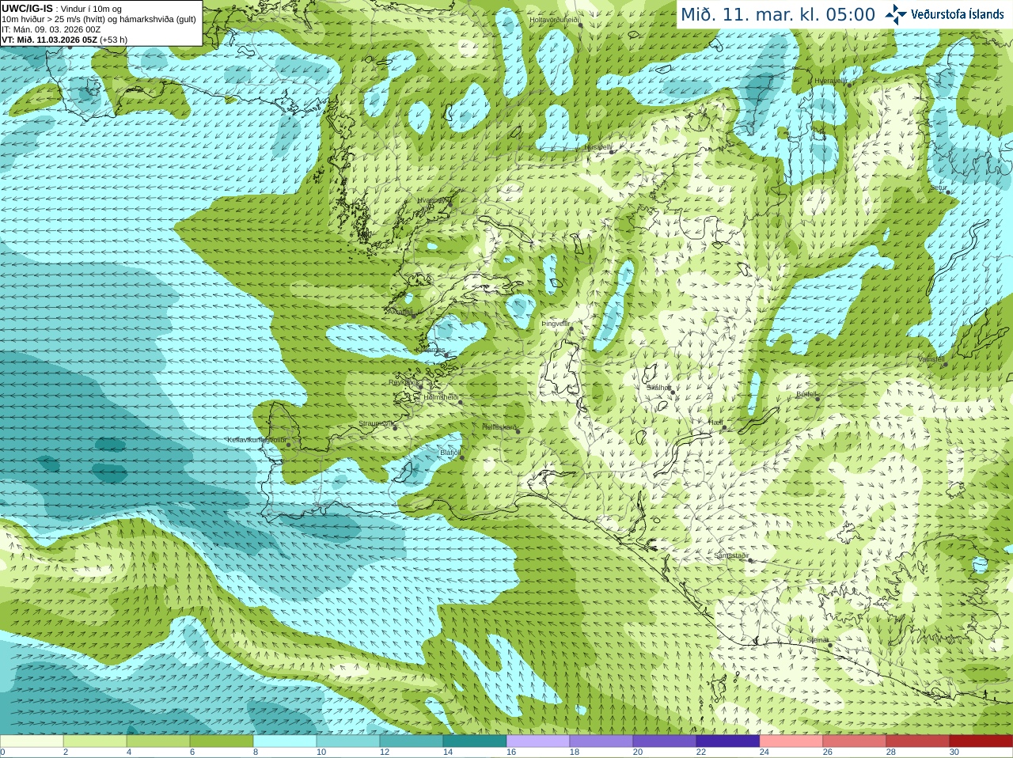This screenshot has width=1013, height=758.
Task: Click the legend value '24'
Action: coord(764,752)
